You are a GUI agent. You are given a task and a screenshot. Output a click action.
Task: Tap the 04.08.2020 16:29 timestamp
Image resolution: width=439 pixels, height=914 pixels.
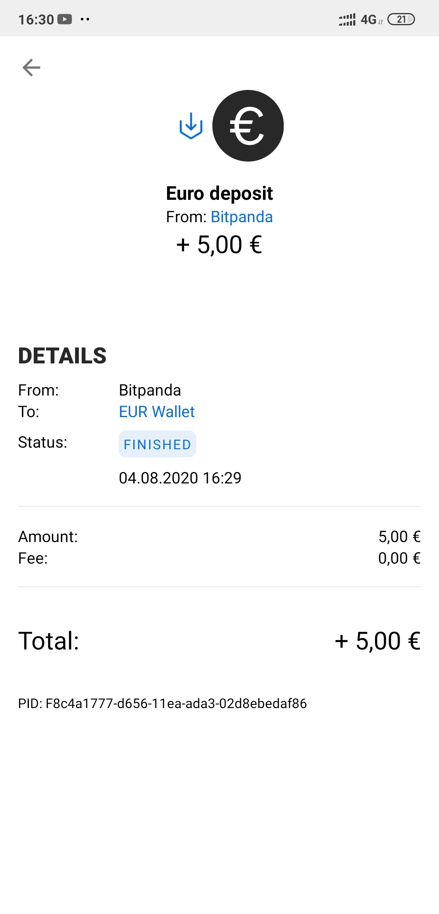tap(180, 478)
